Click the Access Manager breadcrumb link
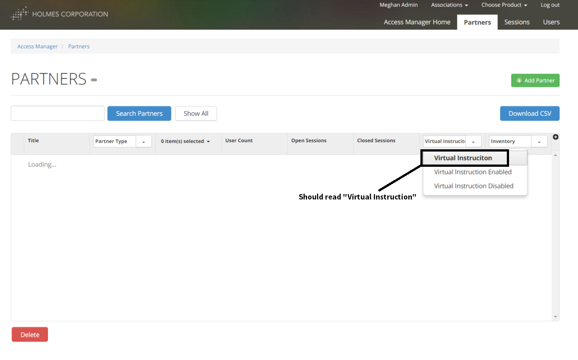Image resolution: width=578 pixels, height=360 pixels. point(38,46)
